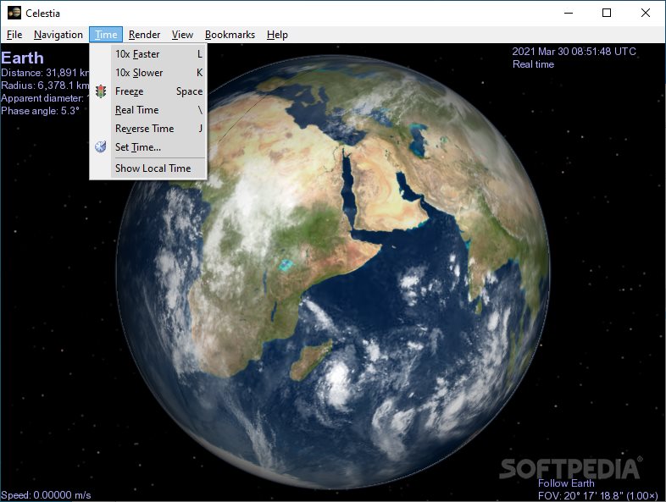Image resolution: width=666 pixels, height=502 pixels.
Task: Open the Bookmarks menu
Action: coord(230,35)
